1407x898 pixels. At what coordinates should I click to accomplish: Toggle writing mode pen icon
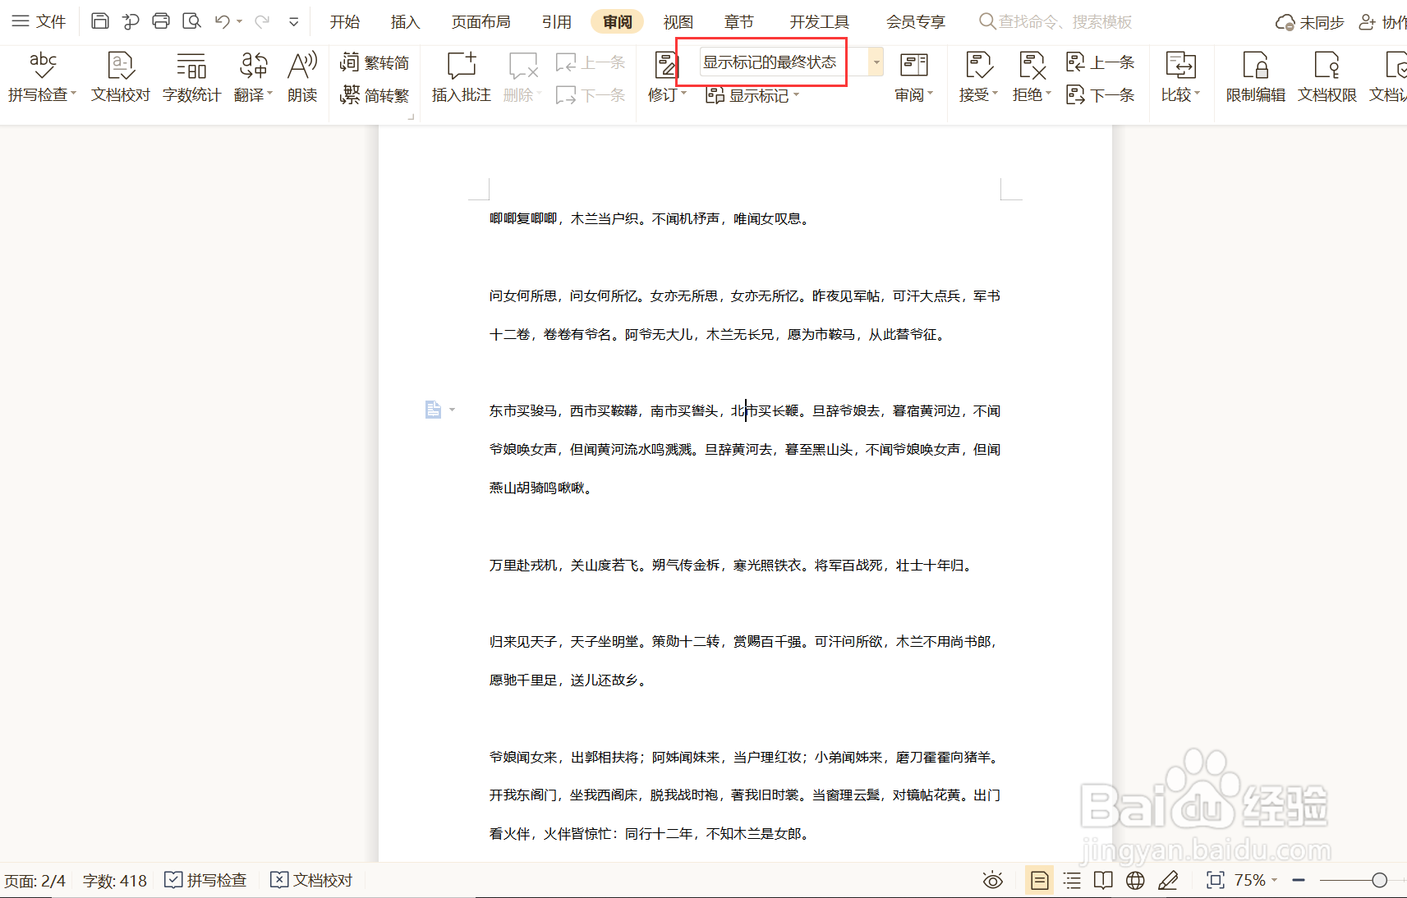(1168, 881)
